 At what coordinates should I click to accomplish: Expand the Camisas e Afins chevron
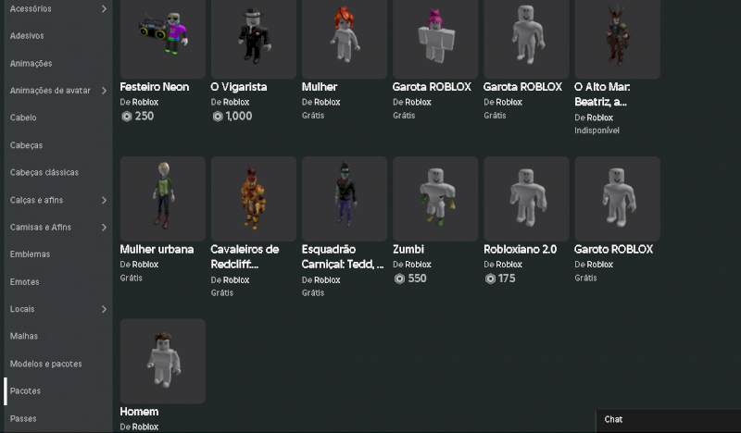(x=104, y=228)
